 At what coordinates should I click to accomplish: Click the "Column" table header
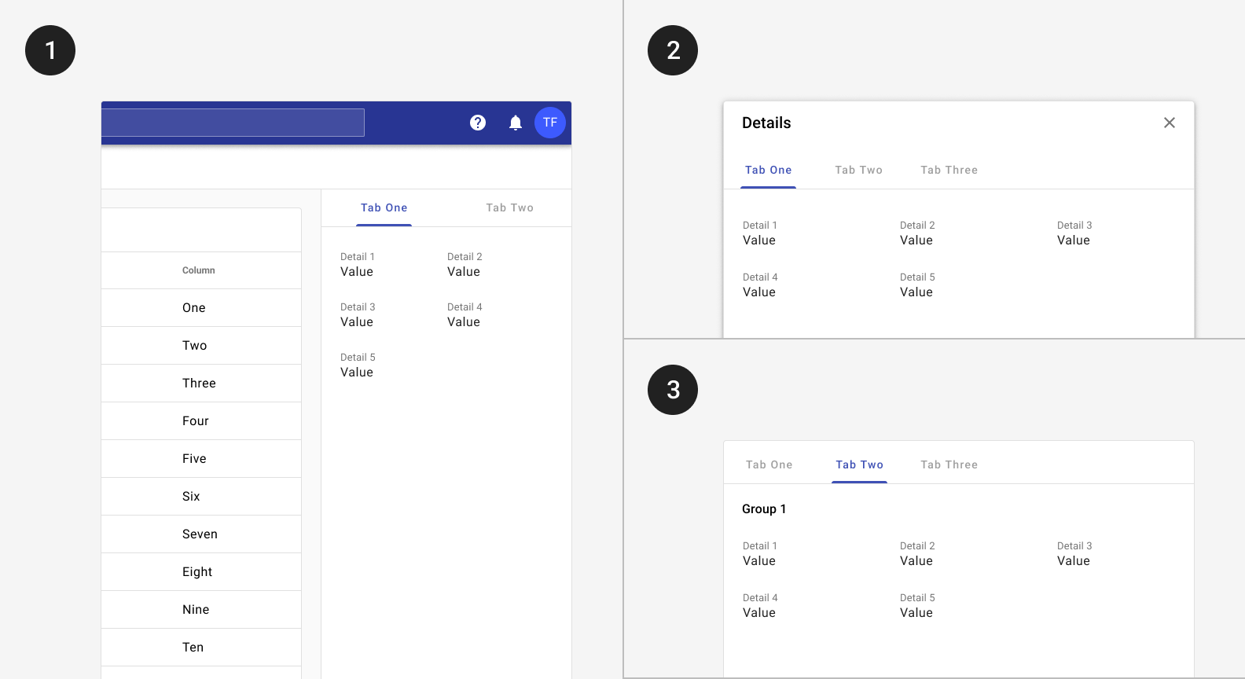[x=199, y=270]
